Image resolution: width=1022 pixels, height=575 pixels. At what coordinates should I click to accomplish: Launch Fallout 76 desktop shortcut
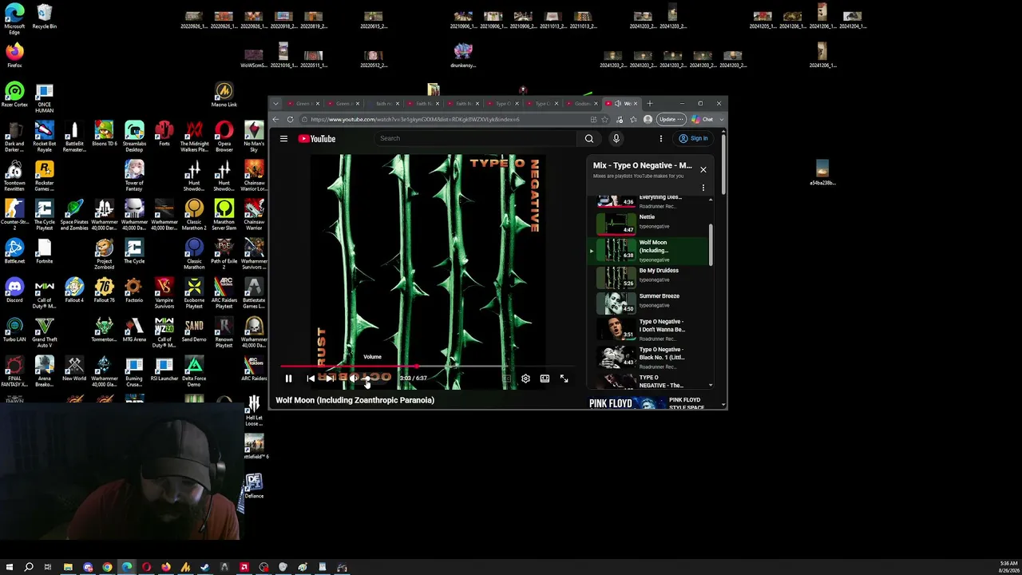click(104, 291)
